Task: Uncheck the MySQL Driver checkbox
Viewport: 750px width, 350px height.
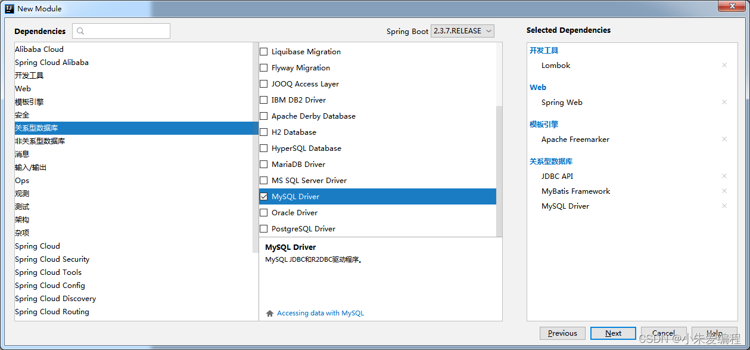Action: [264, 196]
